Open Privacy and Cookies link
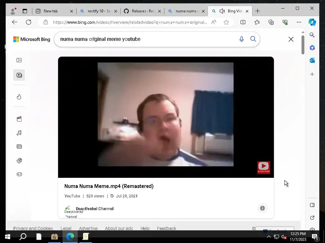Viewport: 325px width, 243px height. 33,228
